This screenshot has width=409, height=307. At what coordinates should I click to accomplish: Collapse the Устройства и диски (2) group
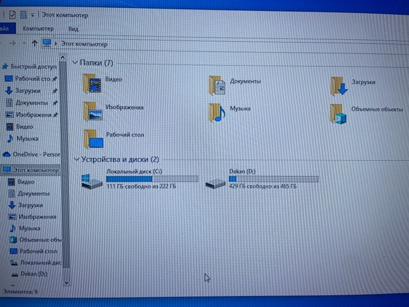point(76,159)
